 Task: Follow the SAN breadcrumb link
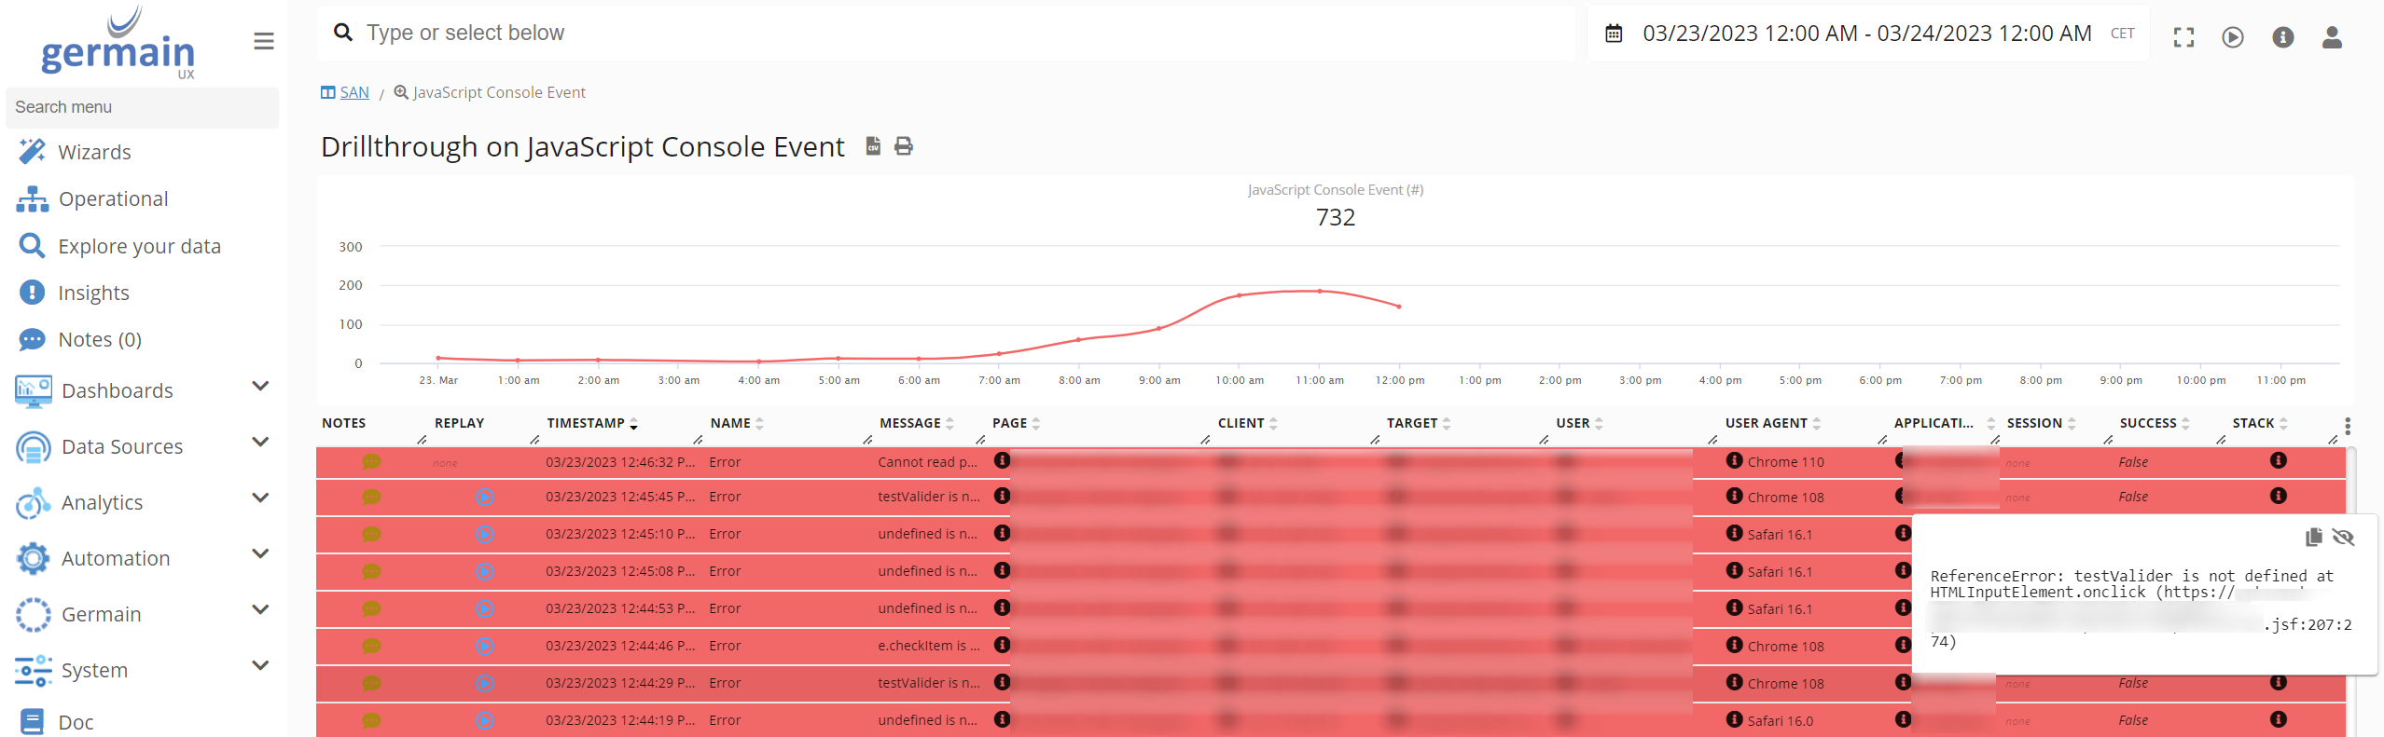353,92
